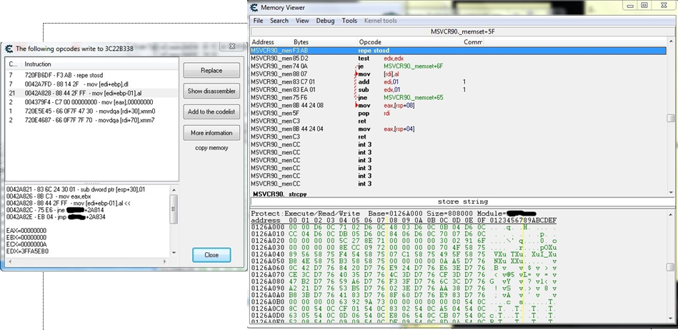Image resolution: width=678 pixels, height=330 pixels.
Task: Select the repe stosd entry in opcode list
Action: [64, 74]
